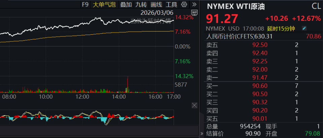Select 买五 bid price 90.01
This screenshot has width=323, height=138.
click(260, 118)
